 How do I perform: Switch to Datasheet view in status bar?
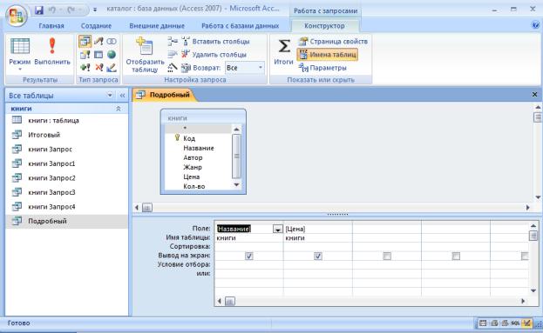coord(483,323)
